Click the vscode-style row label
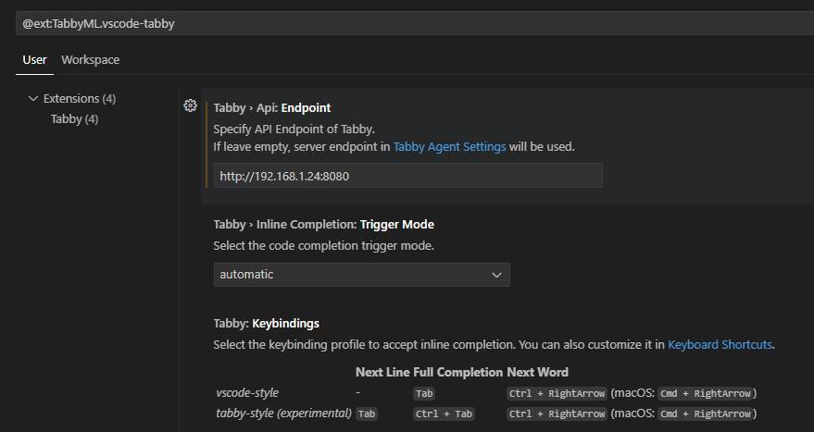The image size is (814, 432). (x=247, y=393)
